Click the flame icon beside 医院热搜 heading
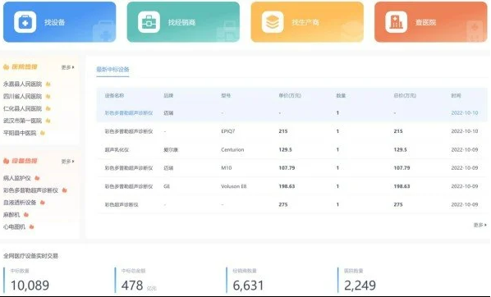Viewport: 491px width, 297px height. 6,67
